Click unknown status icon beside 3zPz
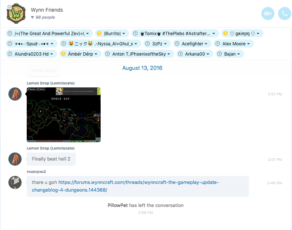 pos(147,44)
